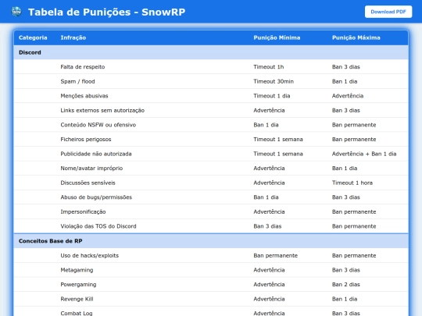Screen dimensions: 422x316
Task: Click Ban permanente maximum for Ficheiros perigosos
Action: tap(354, 140)
